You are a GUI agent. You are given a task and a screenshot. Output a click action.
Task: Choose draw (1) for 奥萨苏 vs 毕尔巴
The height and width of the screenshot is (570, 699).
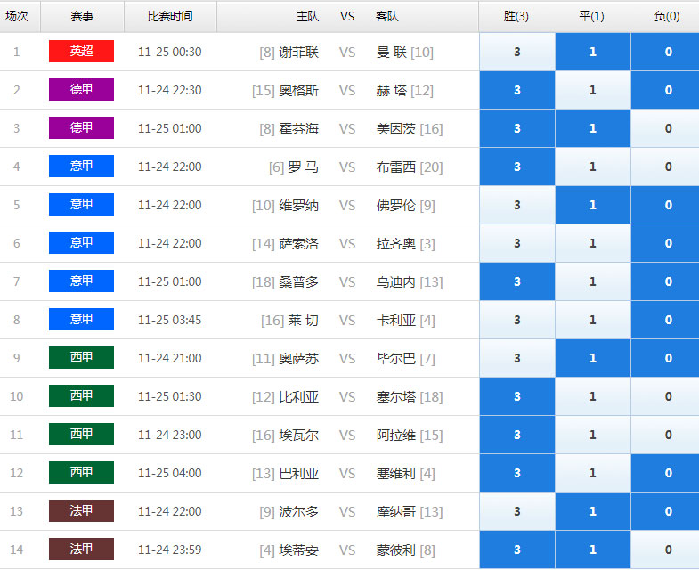coord(593,359)
